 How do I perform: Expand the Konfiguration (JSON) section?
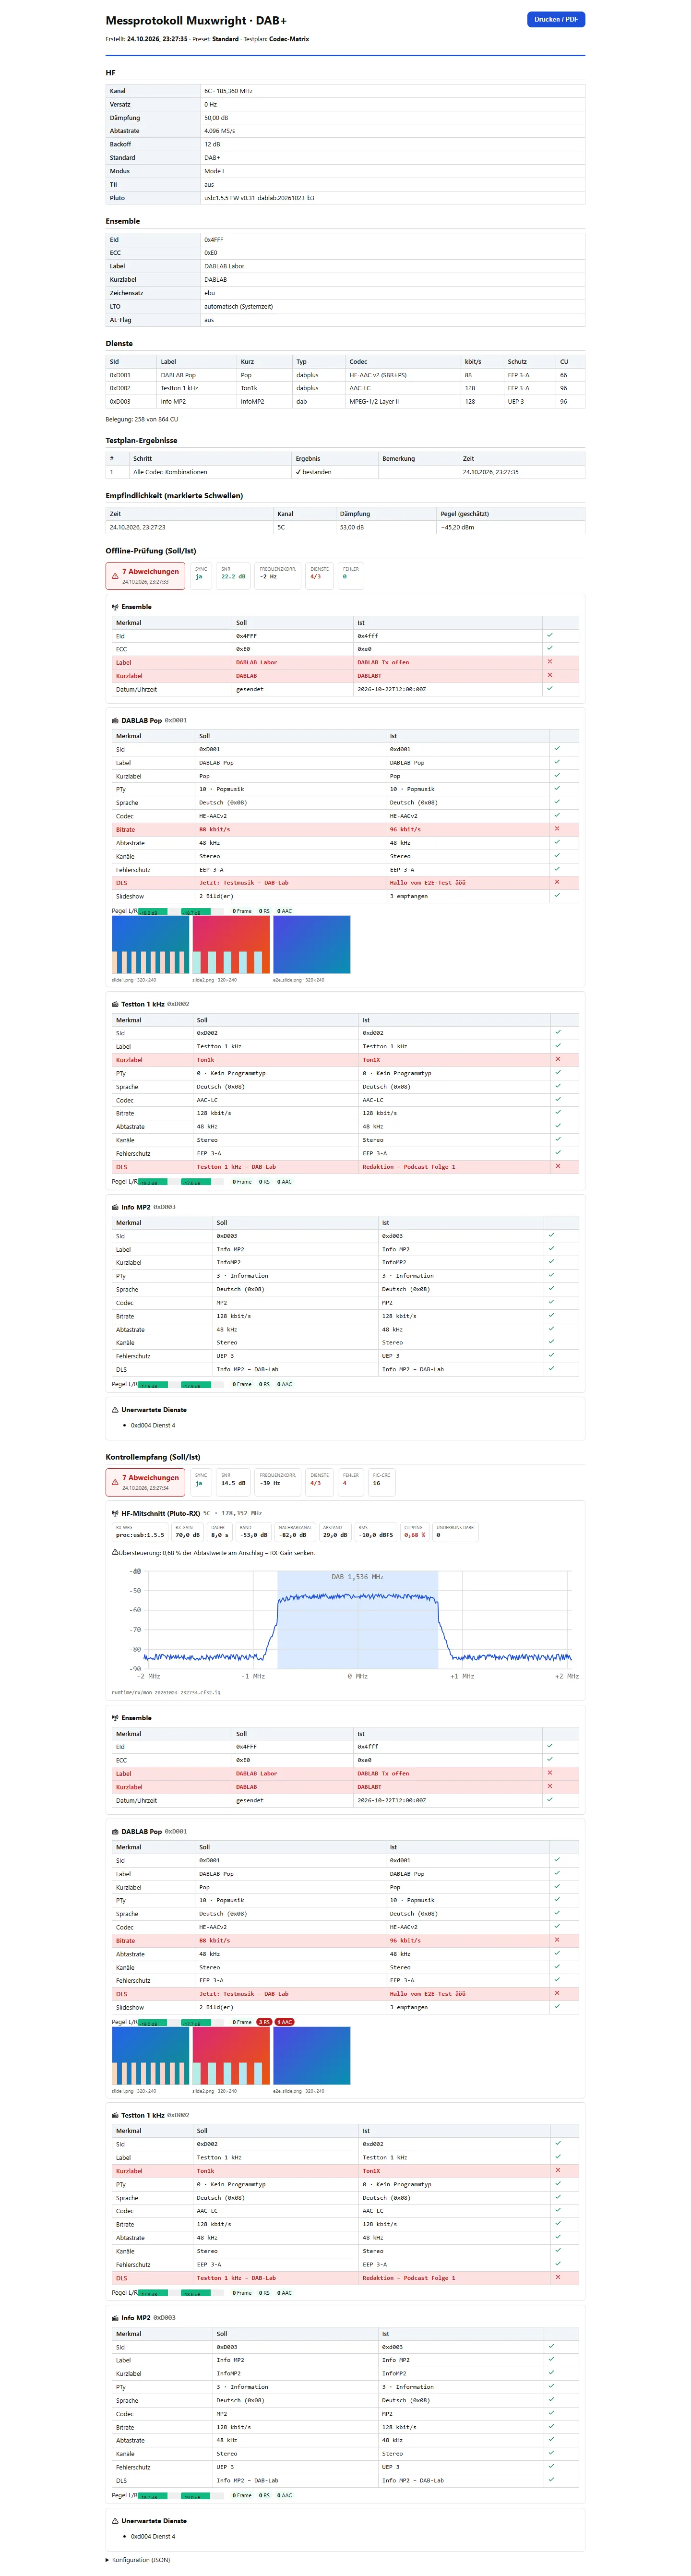(138, 2560)
